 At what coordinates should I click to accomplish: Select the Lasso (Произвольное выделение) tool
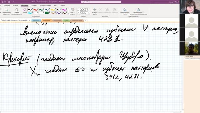pyautogui.click(x=6, y=11)
